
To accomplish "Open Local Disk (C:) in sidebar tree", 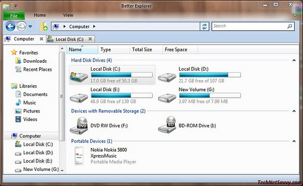I will coord(38,144).
